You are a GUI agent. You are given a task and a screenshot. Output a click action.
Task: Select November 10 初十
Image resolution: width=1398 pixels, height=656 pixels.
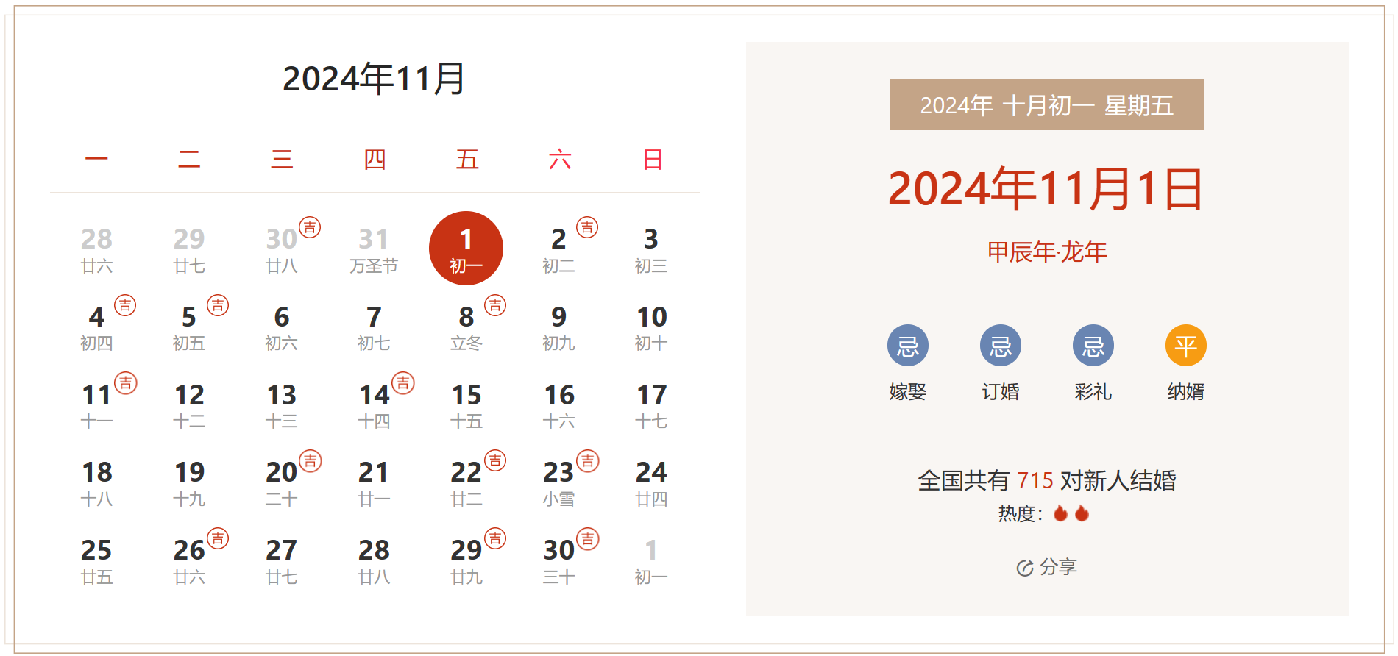click(x=651, y=328)
